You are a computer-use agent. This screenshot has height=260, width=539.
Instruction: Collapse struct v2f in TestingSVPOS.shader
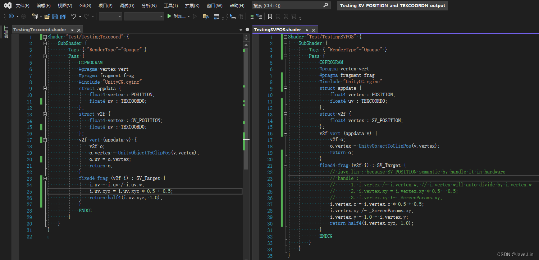[x=285, y=114]
